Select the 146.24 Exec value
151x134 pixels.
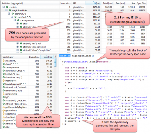49,61
